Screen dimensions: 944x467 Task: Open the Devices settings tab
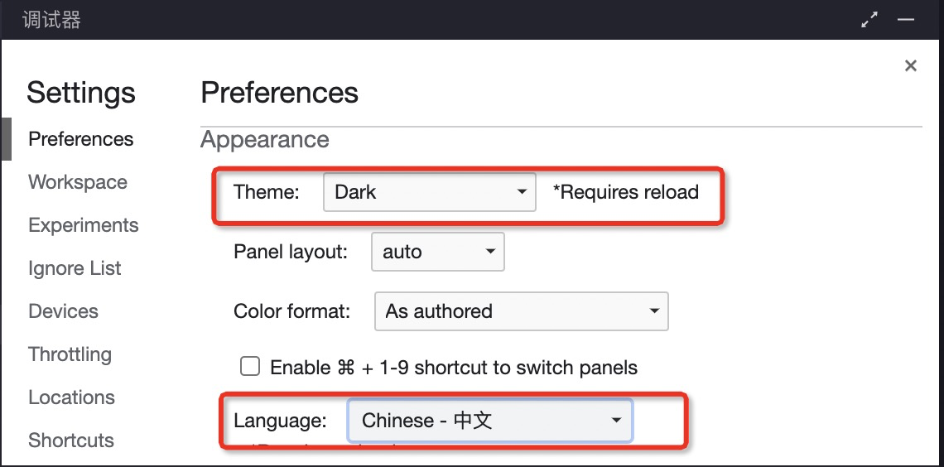click(x=63, y=311)
